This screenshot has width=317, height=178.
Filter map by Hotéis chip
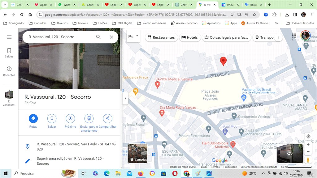click(190, 37)
